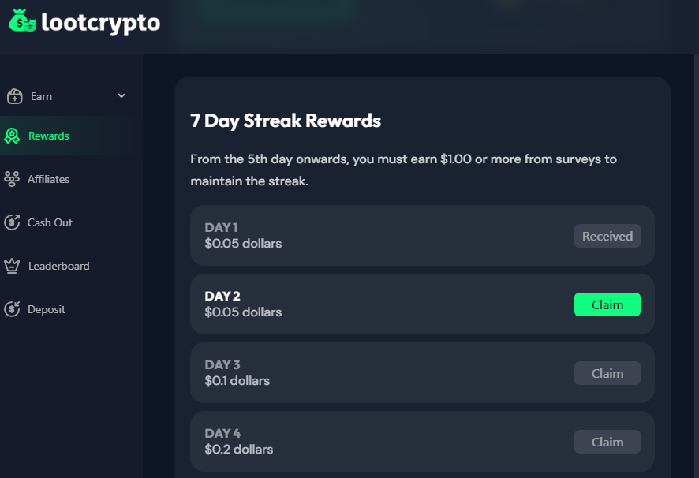Open the Affiliates section
The image size is (699, 478).
48,179
